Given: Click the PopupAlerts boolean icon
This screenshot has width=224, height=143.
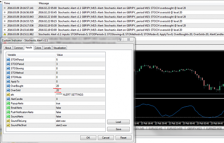Looking at the screenshot, I should 8,103.
